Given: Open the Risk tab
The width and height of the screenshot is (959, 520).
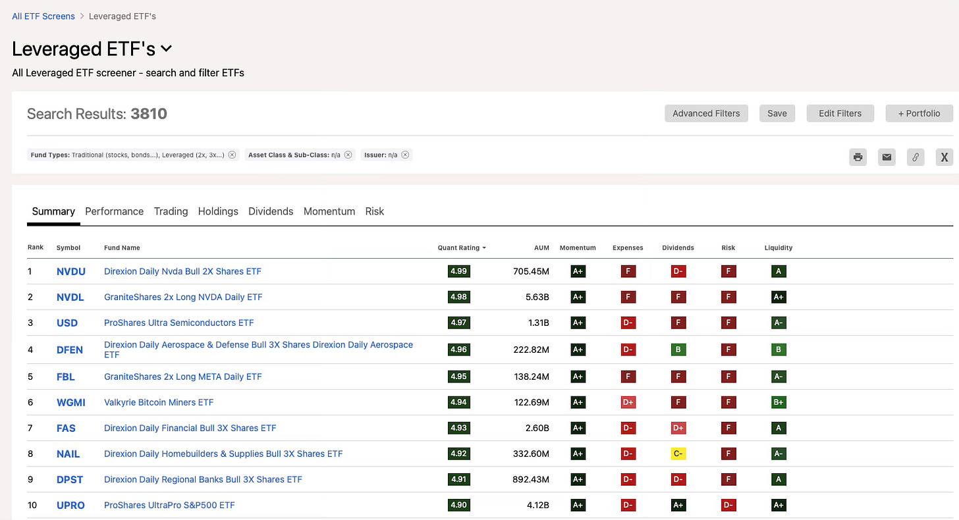Looking at the screenshot, I should click(375, 211).
